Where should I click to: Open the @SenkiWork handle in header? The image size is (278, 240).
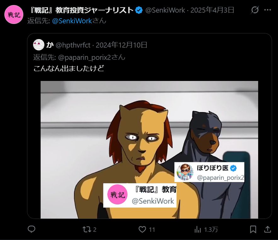165,10
